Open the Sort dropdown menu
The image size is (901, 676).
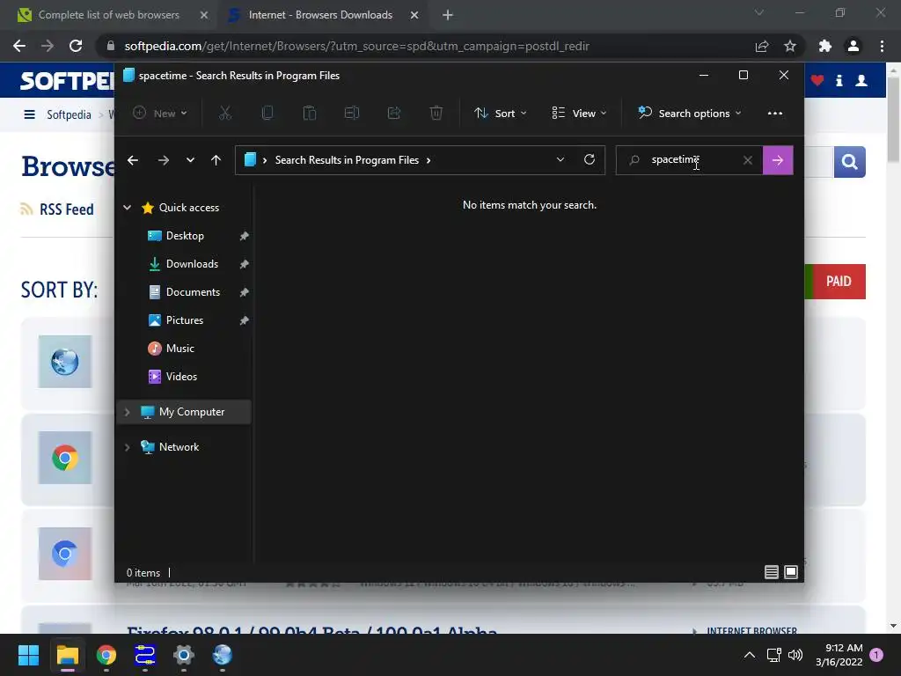pos(501,114)
